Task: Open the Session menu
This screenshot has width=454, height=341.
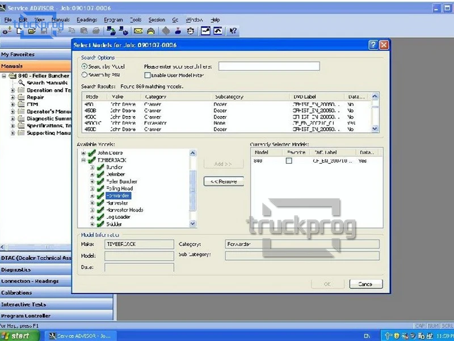Action: pyautogui.click(x=157, y=20)
